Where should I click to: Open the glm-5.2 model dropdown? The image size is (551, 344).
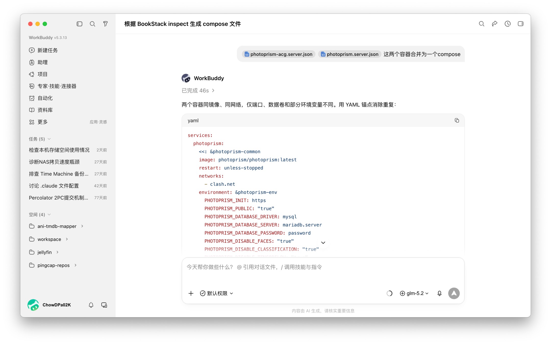tap(414, 293)
